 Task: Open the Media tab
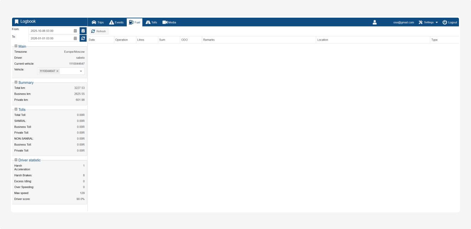[169, 22]
